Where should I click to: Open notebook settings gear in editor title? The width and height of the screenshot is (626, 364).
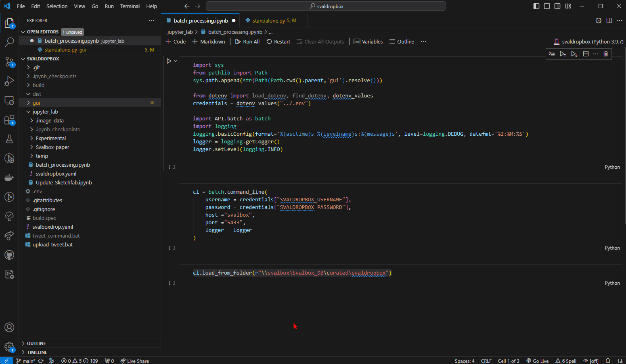(599, 21)
